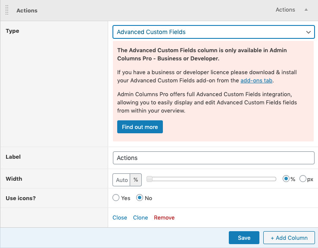The width and height of the screenshot is (318, 248).
Task: Open the Type dropdown showing Advanced Custom Fields
Action: tap(214, 32)
